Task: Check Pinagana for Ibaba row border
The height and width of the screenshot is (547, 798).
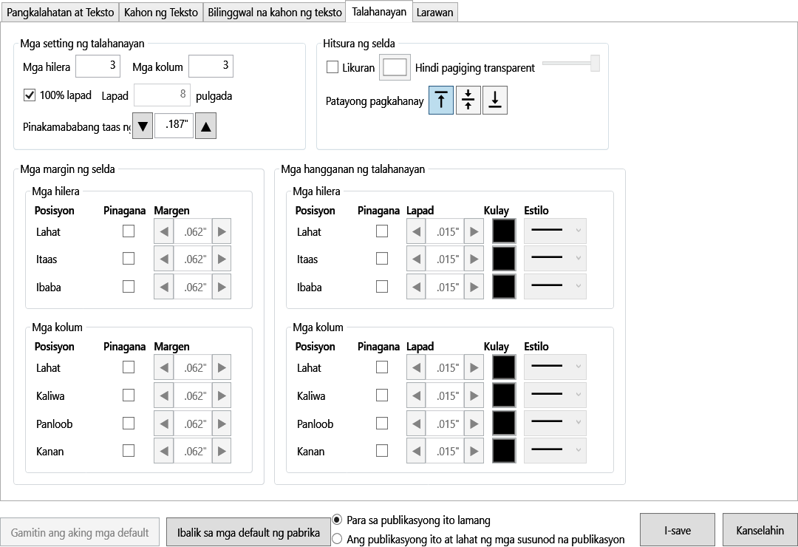Action: 382,287
